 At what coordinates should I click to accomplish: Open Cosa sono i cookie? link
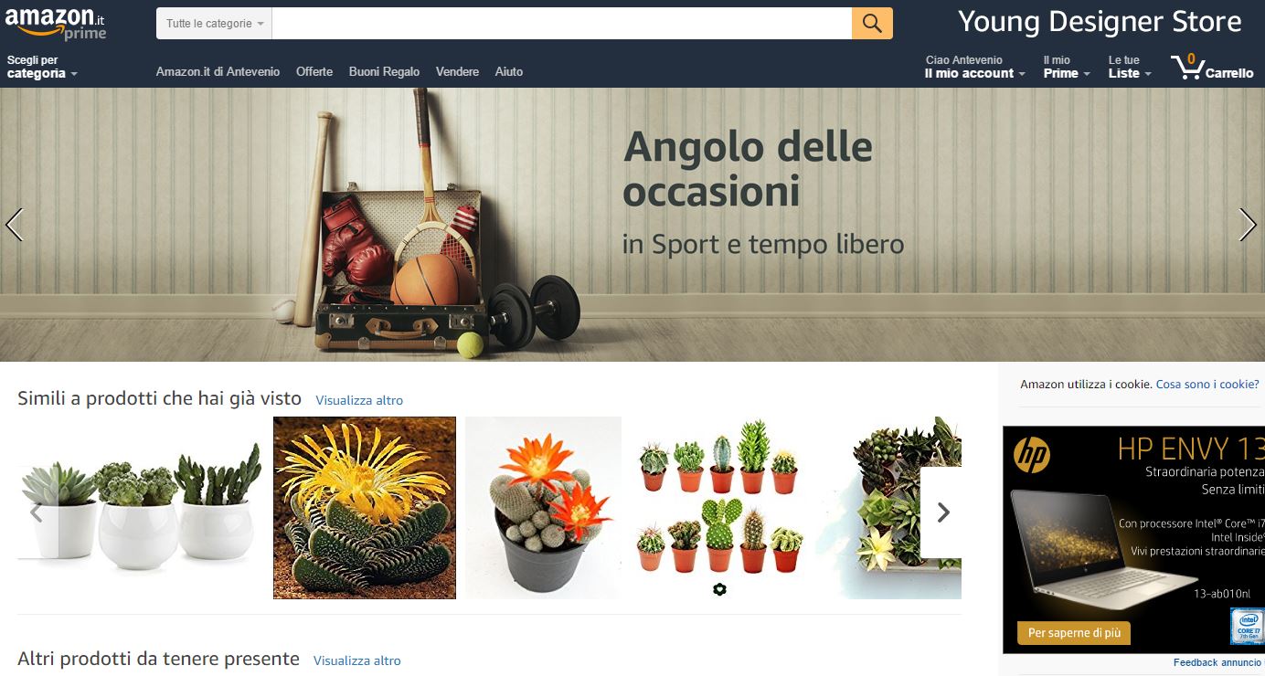click(1207, 385)
